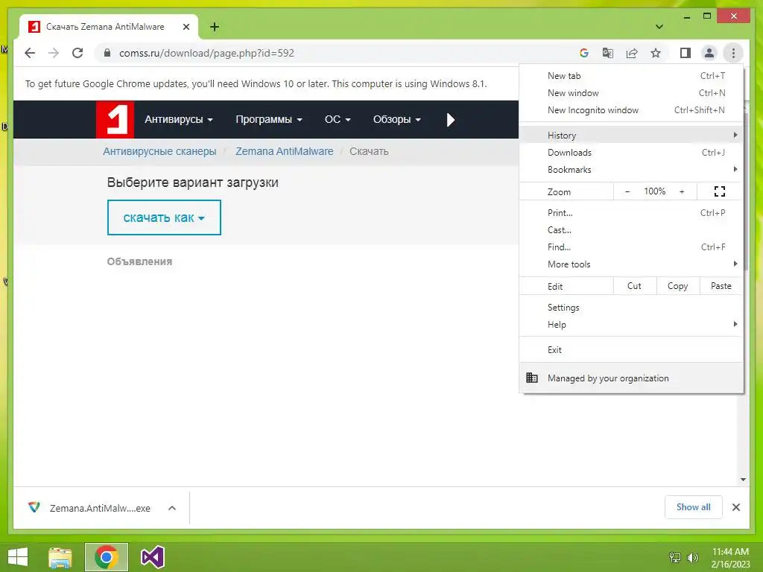View site info via the lock icon
Image resolution: width=763 pixels, height=572 pixels.
[x=107, y=53]
